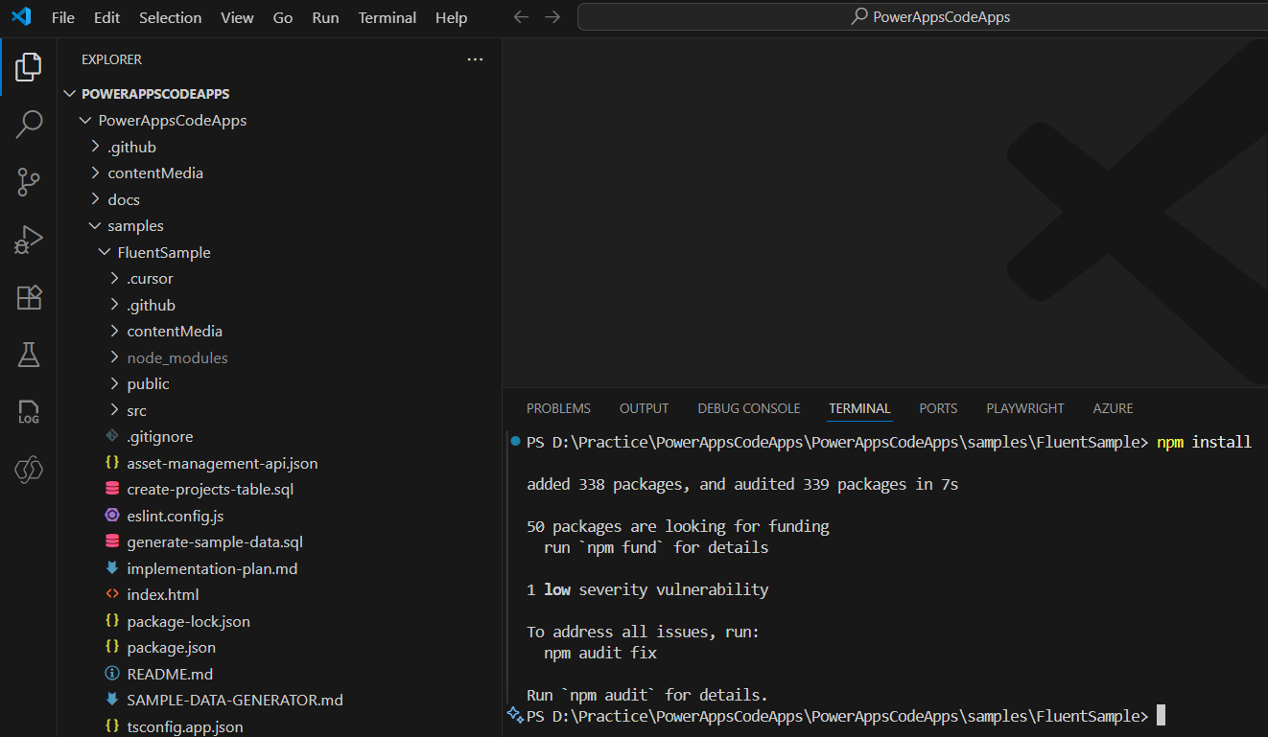Open the Testing flask icon

pos(29,355)
